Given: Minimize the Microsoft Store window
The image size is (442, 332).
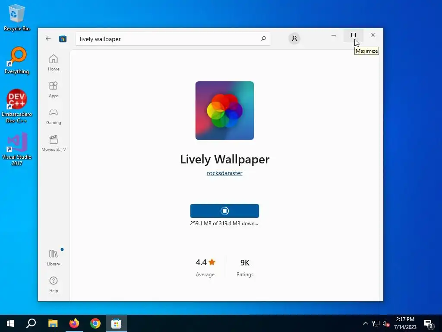Looking at the screenshot, I should coord(334,35).
